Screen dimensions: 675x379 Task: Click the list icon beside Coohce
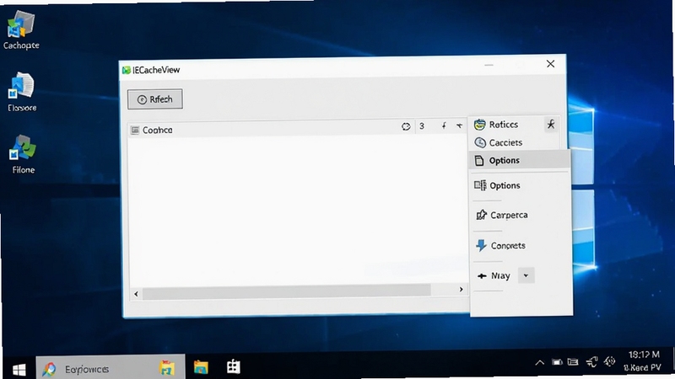pyautogui.click(x=135, y=130)
